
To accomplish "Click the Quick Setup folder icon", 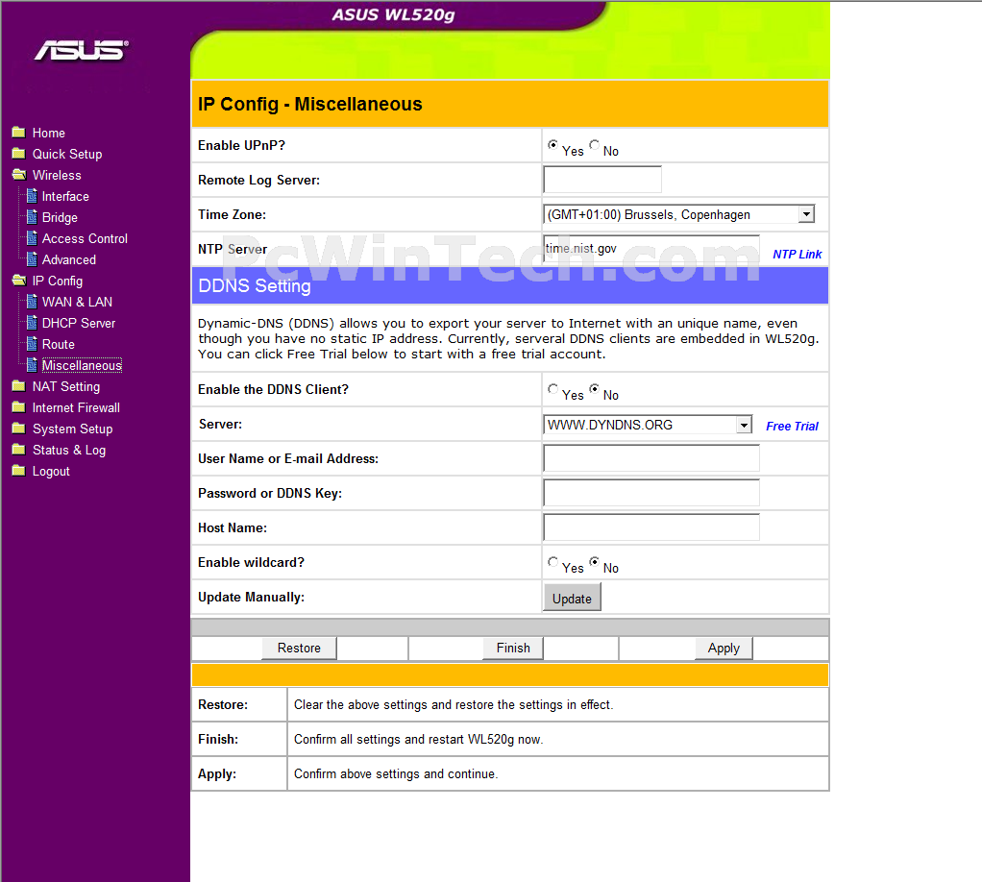I will 19,154.
